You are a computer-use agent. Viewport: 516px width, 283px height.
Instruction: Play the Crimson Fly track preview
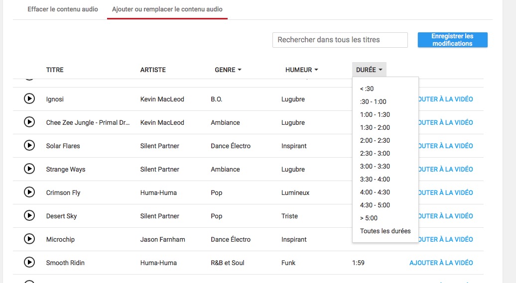click(29, 192)
